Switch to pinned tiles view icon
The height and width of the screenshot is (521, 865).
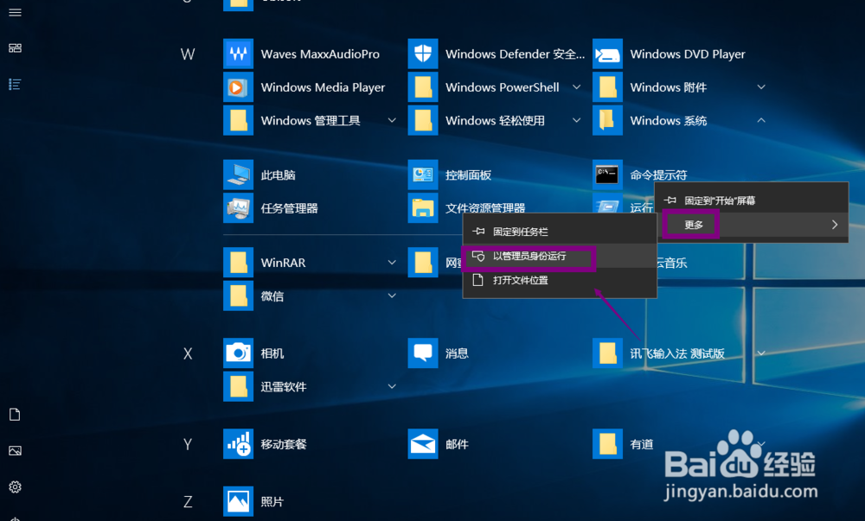15,48
